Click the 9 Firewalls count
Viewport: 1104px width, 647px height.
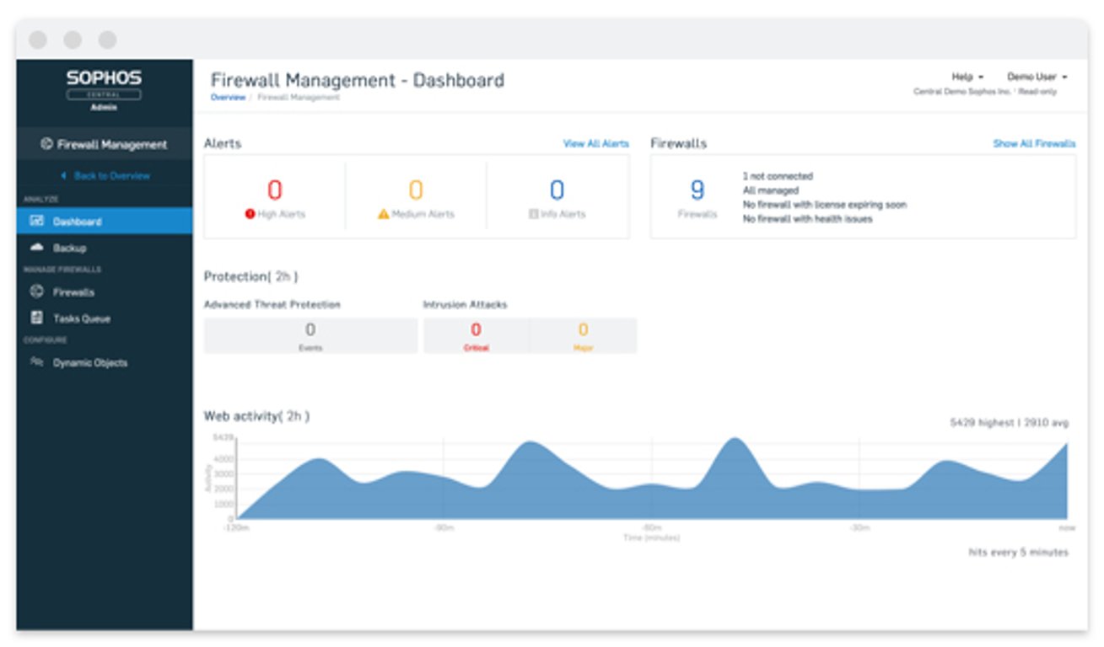pyautogui.click(x=697, y=190)
